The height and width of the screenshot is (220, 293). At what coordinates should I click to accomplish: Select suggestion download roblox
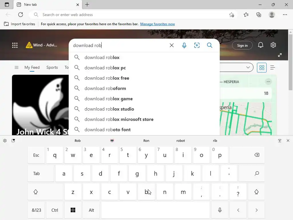coord(144,57)
